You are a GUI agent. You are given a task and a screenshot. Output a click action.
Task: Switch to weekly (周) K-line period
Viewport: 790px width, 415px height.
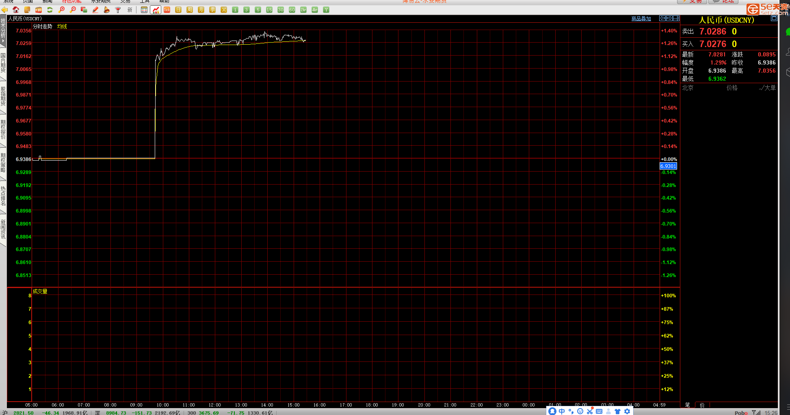tap(190, 10)
